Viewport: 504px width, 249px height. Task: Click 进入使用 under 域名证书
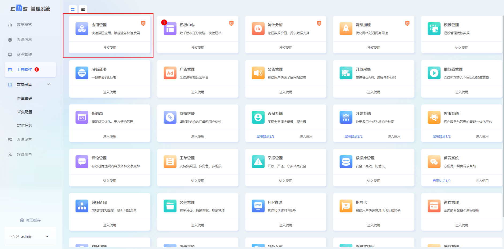coord(110,92)
